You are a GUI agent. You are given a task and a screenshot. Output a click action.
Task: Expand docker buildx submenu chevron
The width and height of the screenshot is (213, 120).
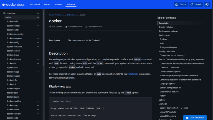point(38,30)
